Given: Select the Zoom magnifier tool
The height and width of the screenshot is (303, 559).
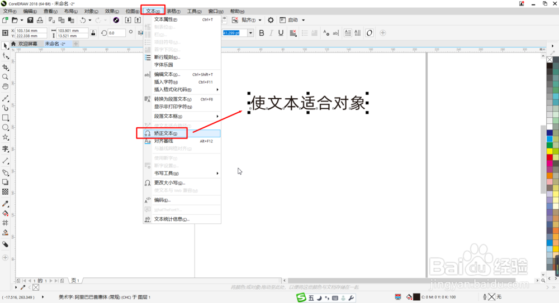Looking at the screenshot, I should click(x=6, y=77).
